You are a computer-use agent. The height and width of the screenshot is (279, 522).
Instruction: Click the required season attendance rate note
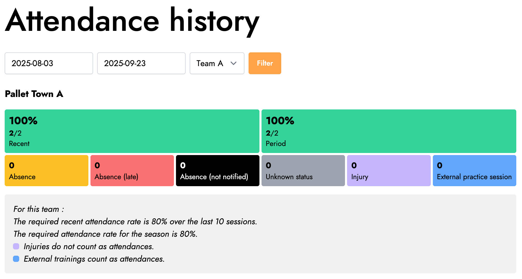pos(105,234)
